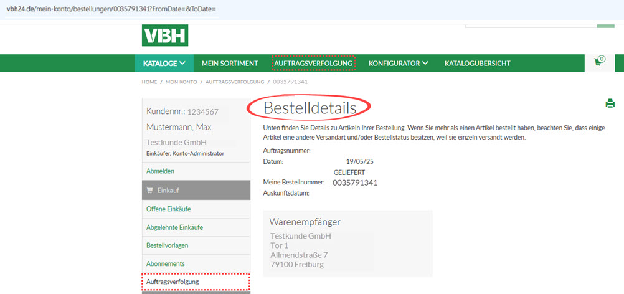Click the Kundennr. value 1234567
Viewport: 624px width, 294px height.
[x=203, y=111]
